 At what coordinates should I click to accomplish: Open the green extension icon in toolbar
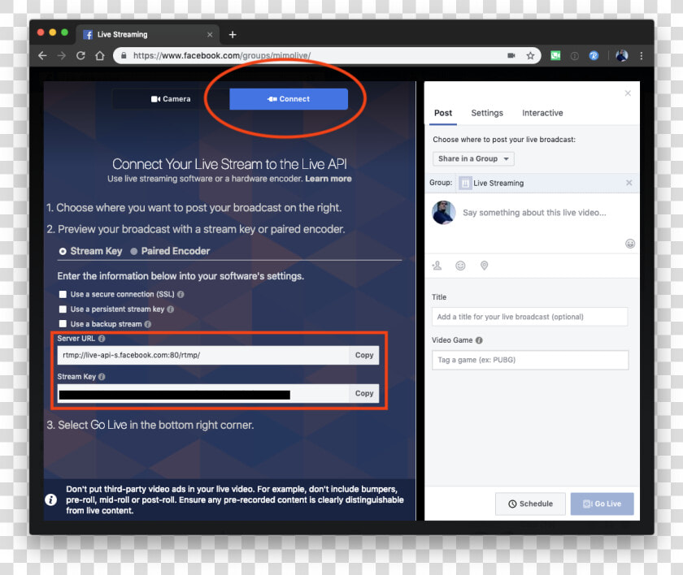coord(555,56)
